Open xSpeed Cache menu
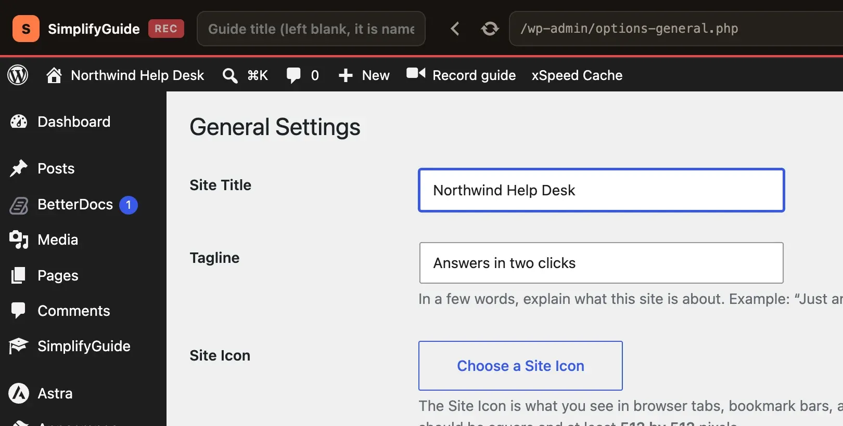Image resolution: width=843 pixels, height=426 pixels. tap(577, 75)
